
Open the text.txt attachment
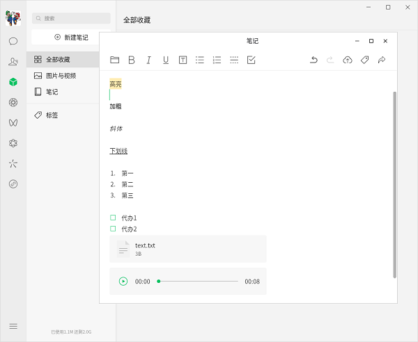(188, 249)
